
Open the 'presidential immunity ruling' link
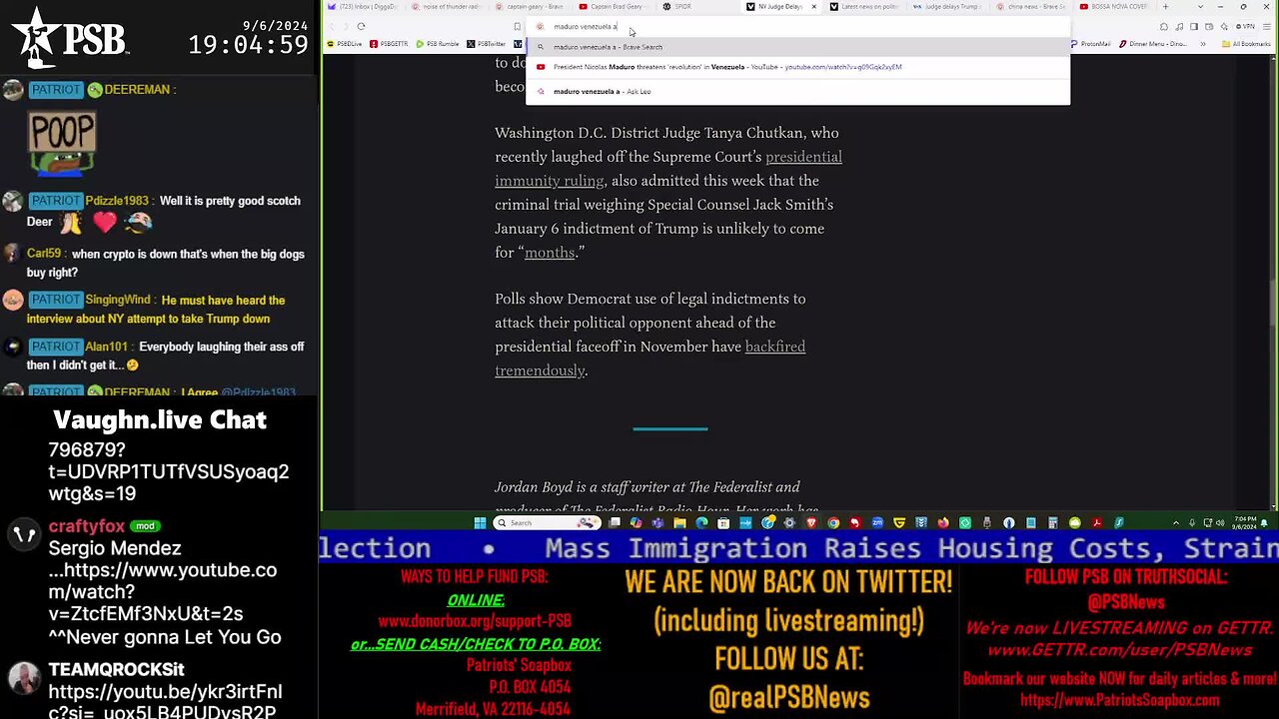(668, 169)
